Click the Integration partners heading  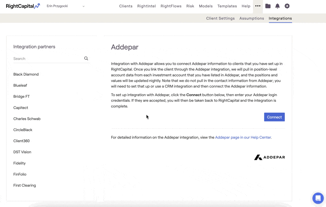click(34, 47)
